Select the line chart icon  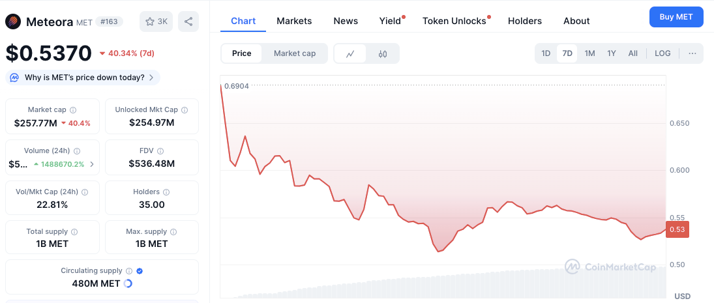pos(350,53)
